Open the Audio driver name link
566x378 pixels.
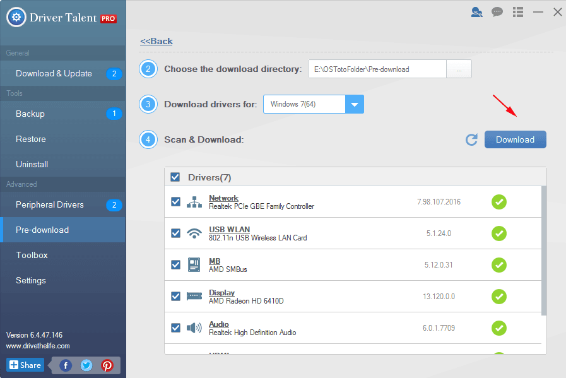[x=219, y=324]
